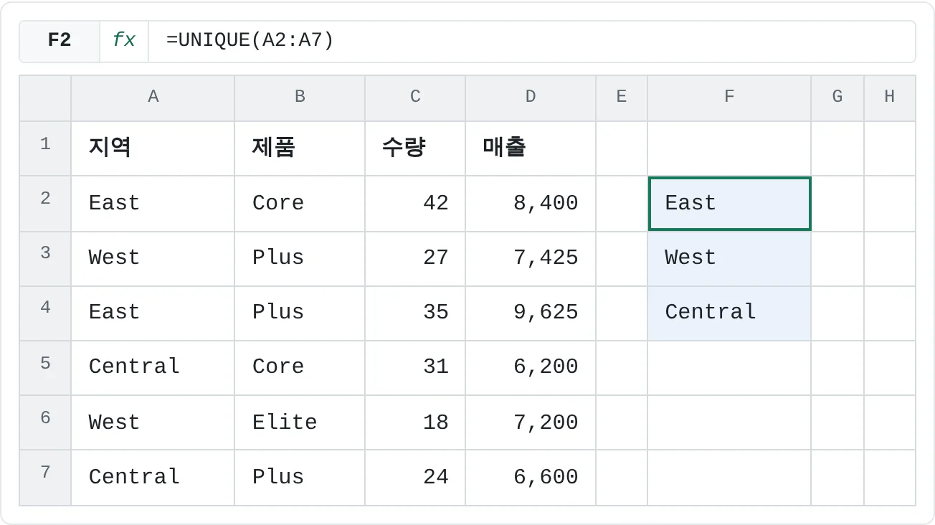Select the quantity cell showing 35
This screenshot has width=935, height=525.
415,313
